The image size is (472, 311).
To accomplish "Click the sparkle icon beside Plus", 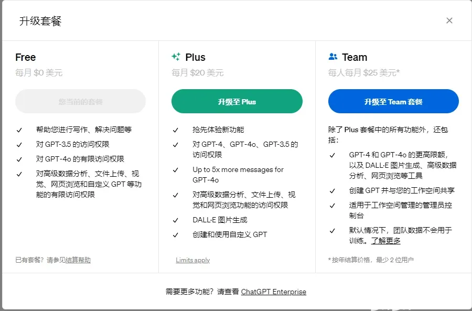I will [176, 57].
